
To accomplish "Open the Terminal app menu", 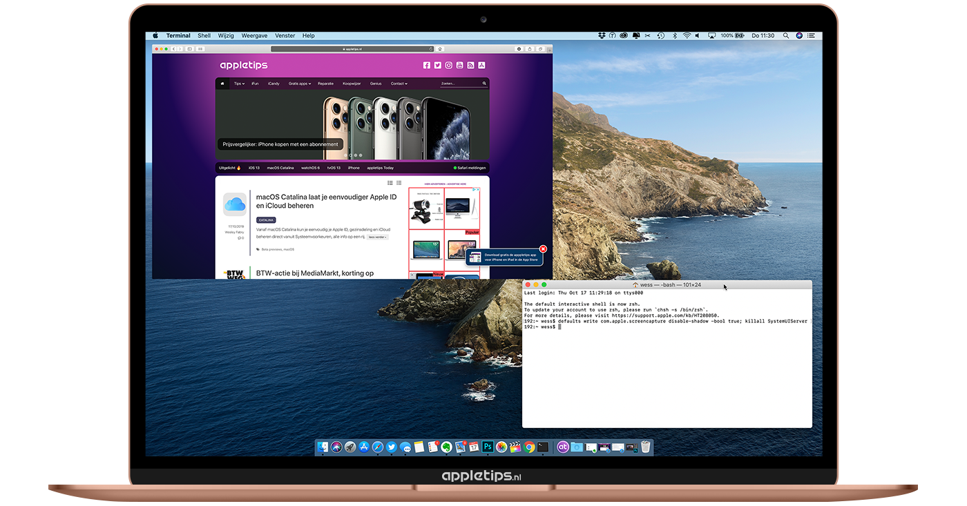I will (x=178, y=35).
